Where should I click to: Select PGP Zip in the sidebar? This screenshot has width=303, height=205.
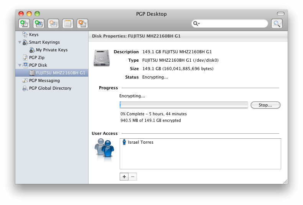pos(37,57)
